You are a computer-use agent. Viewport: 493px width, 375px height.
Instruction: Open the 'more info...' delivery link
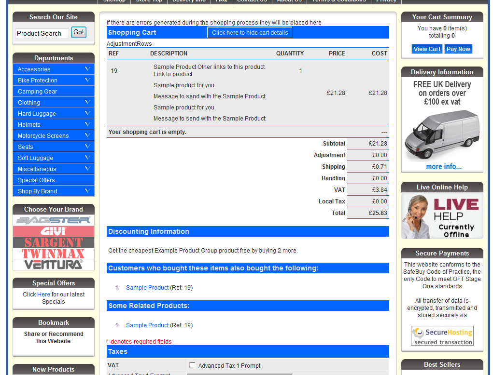click(443, 167)
